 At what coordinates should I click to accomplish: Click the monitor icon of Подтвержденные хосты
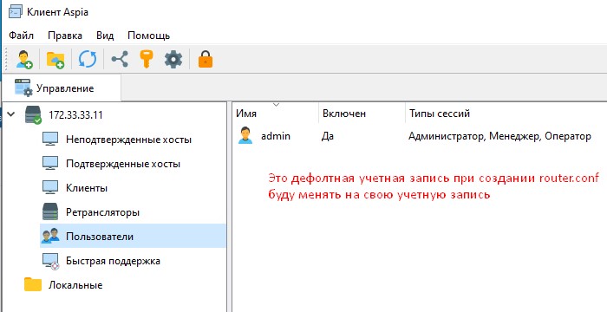click(50, 163)
